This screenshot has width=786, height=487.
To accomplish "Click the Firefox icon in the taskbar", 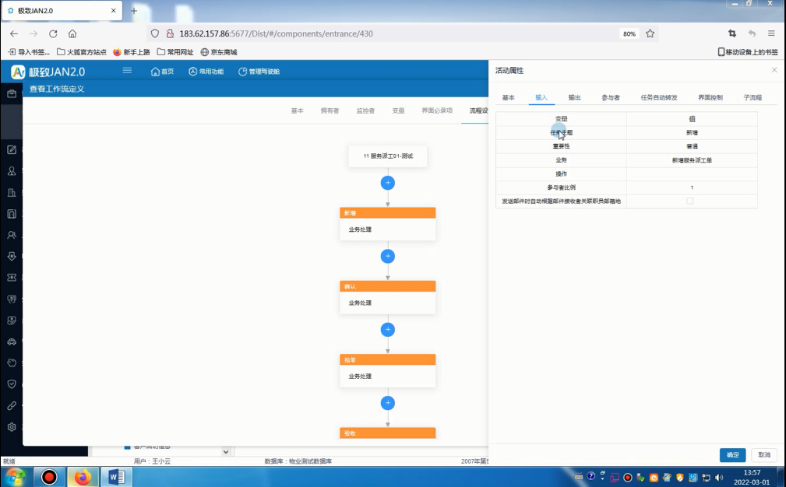I will (83, 477).
